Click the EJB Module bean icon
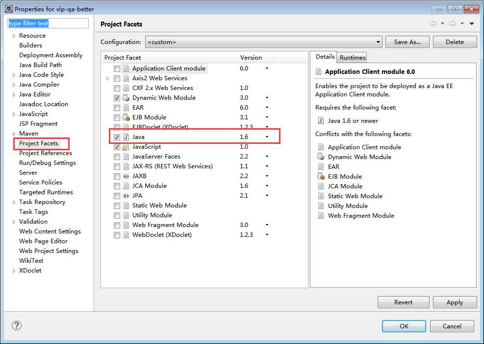 coord(126,117)
